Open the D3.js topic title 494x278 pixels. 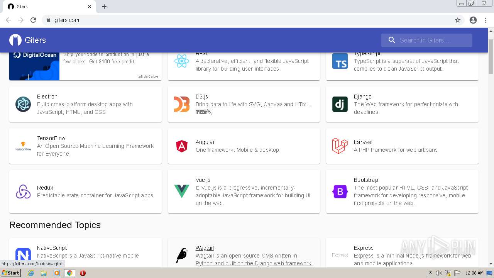click(202, 97)
